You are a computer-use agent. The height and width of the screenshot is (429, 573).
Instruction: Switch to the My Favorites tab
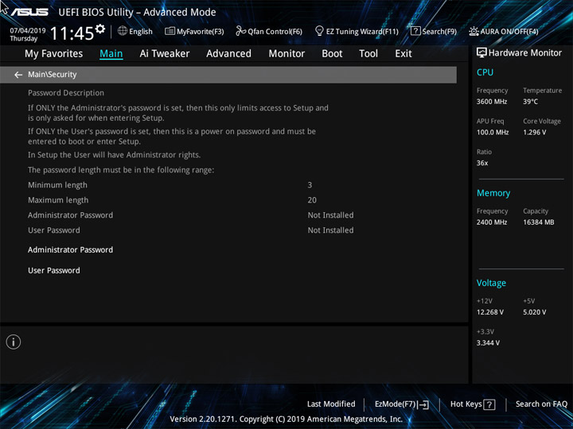53,54
